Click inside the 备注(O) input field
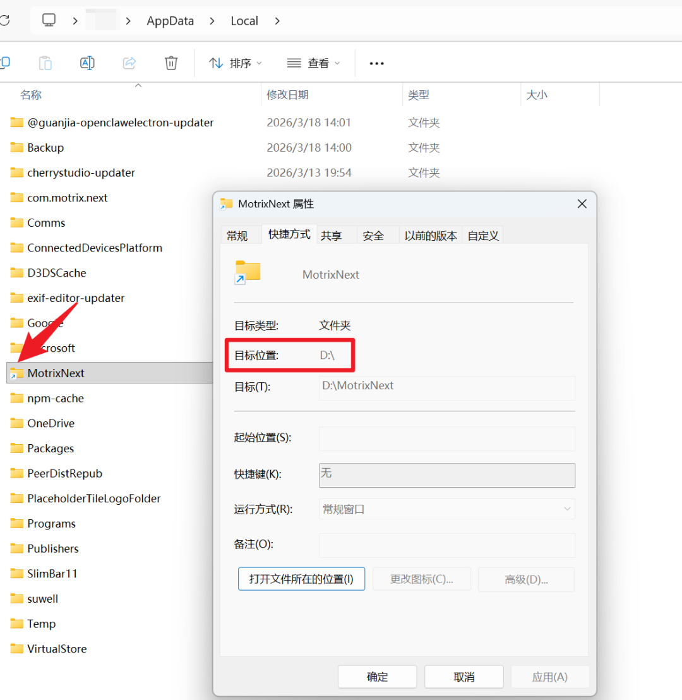Viewport: 682px width, 700px height. point(446,545)
